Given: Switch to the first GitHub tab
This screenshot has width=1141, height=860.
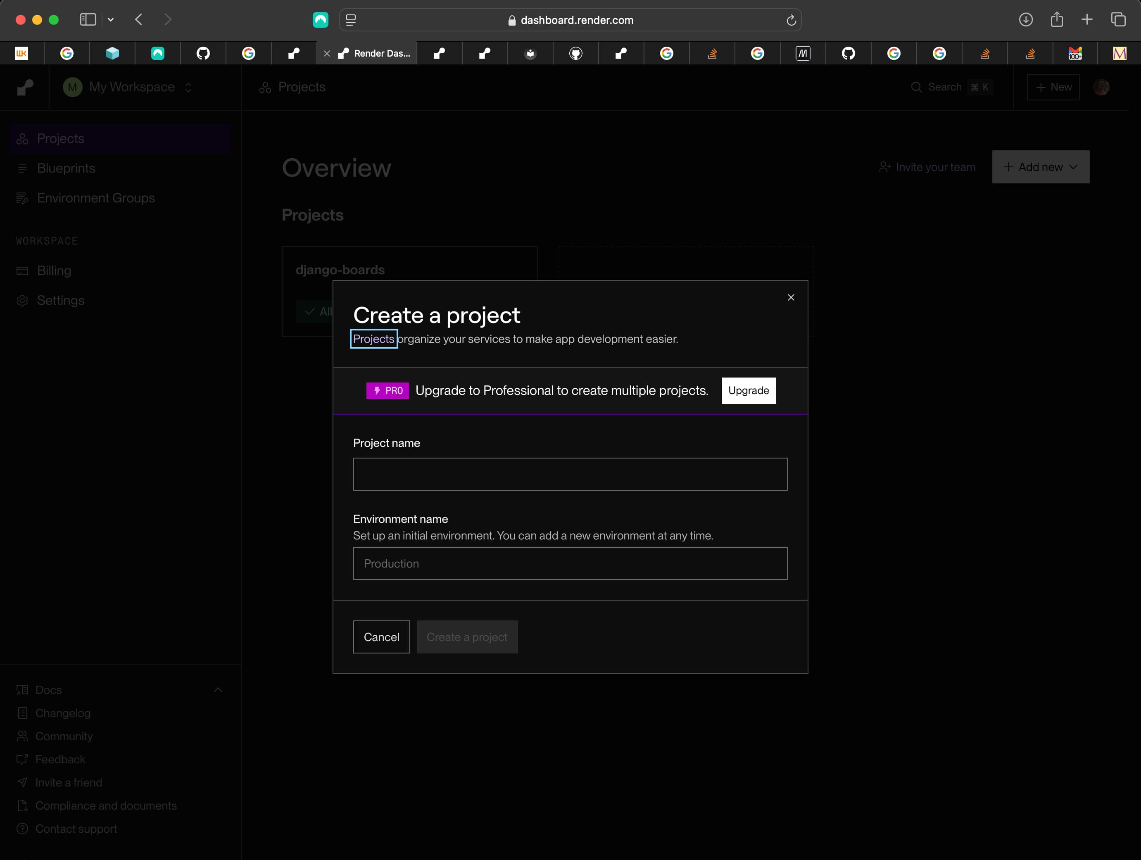Looking at the screenshot, I should tap(203, 54).
